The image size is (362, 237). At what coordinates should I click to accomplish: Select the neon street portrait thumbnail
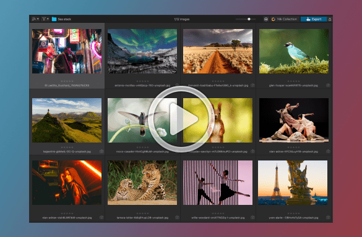click(67, 51)
